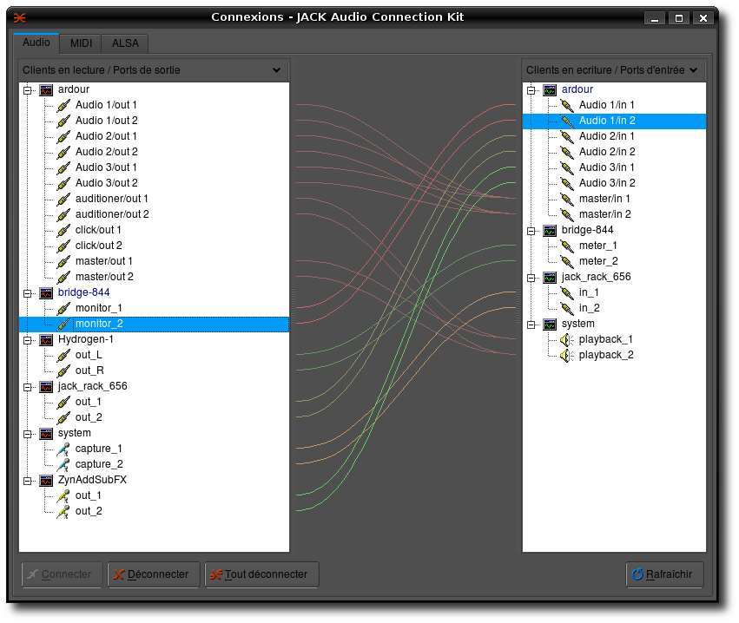
Task: Click the meter_1 jack icon
Action: tap(567, 246)
